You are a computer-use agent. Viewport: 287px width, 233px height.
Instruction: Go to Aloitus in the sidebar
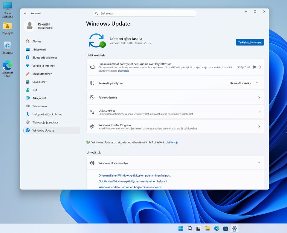coord(52,41)
